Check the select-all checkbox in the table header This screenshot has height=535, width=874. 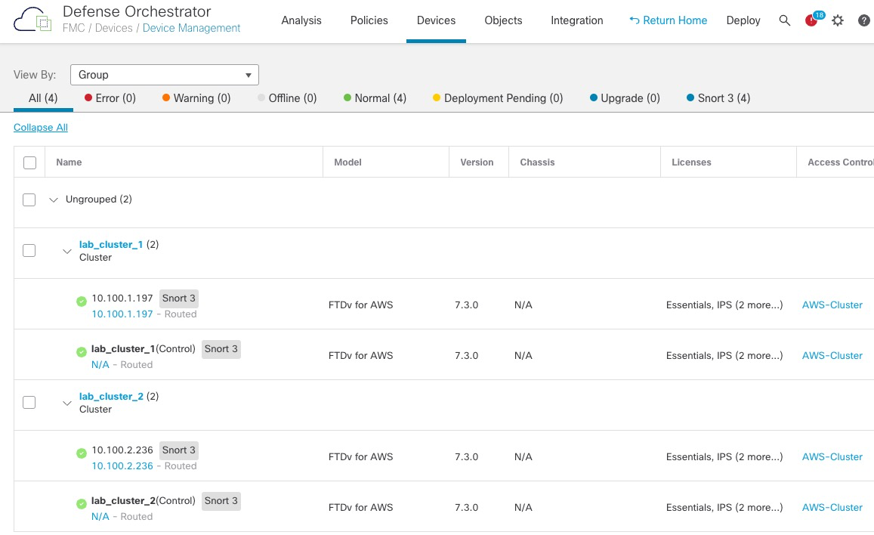[29, 162]
